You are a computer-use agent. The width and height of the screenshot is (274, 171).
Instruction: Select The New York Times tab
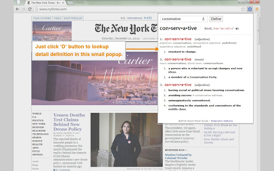(45, 3)
